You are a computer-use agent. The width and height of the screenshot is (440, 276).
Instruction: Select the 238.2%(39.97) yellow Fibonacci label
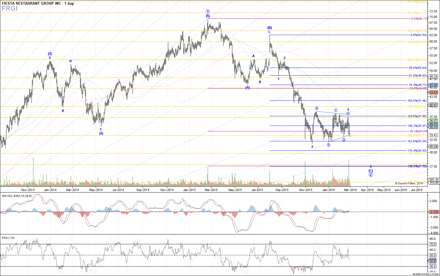pyautogui.click(x=417, y=106)
